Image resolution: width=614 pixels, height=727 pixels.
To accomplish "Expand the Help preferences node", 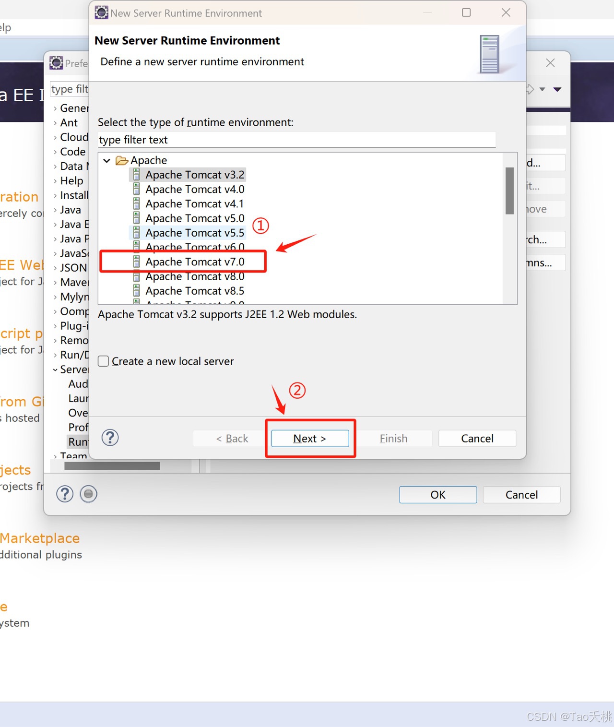I will [x=55, y=181].
